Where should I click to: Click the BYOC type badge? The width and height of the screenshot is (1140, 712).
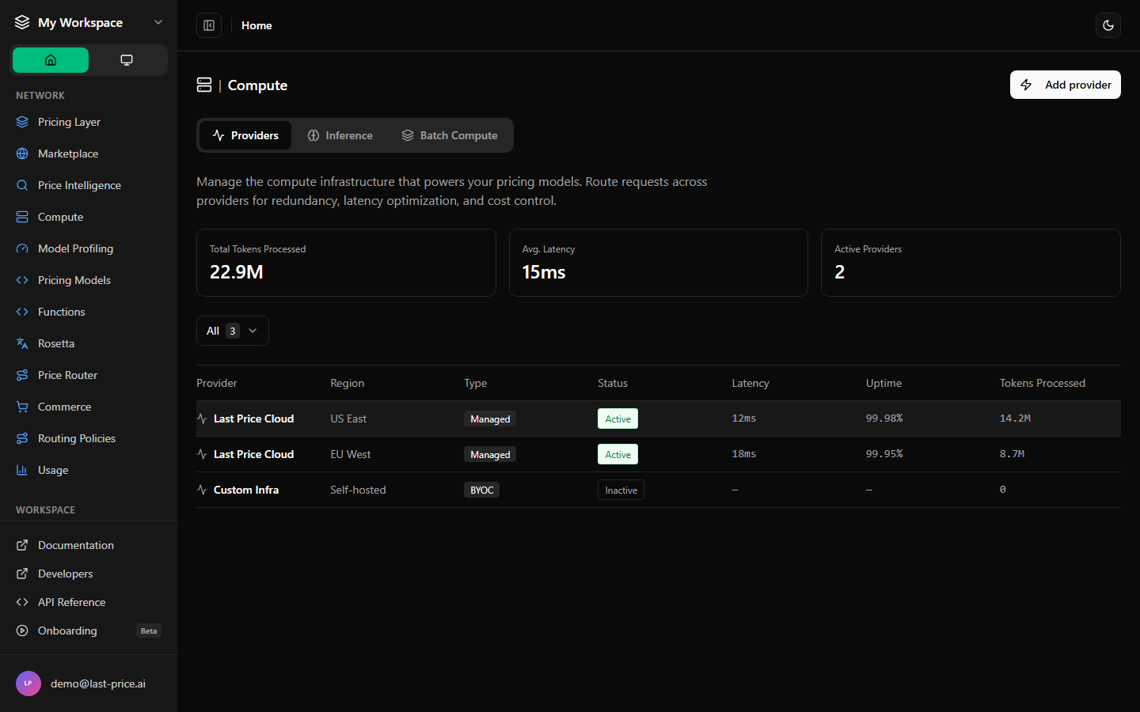[481, 490]
